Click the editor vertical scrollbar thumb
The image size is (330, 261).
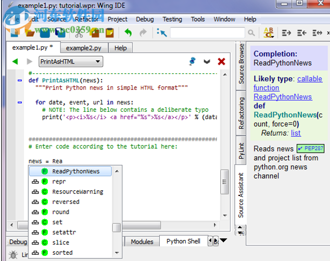coord(224,181)
